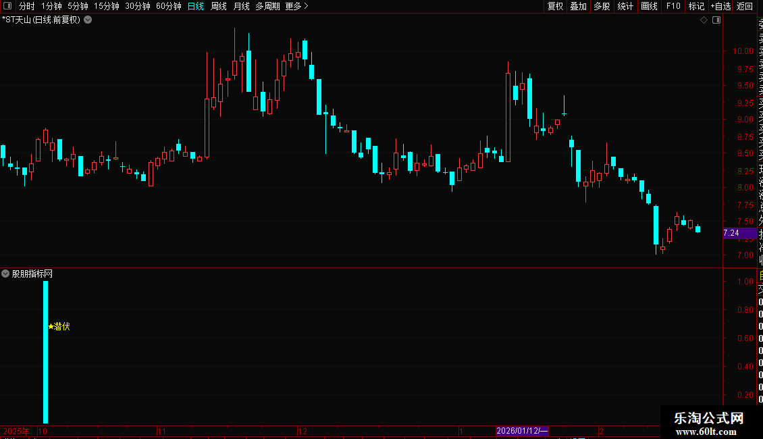Switch to 月线 monthly chart

241,6
